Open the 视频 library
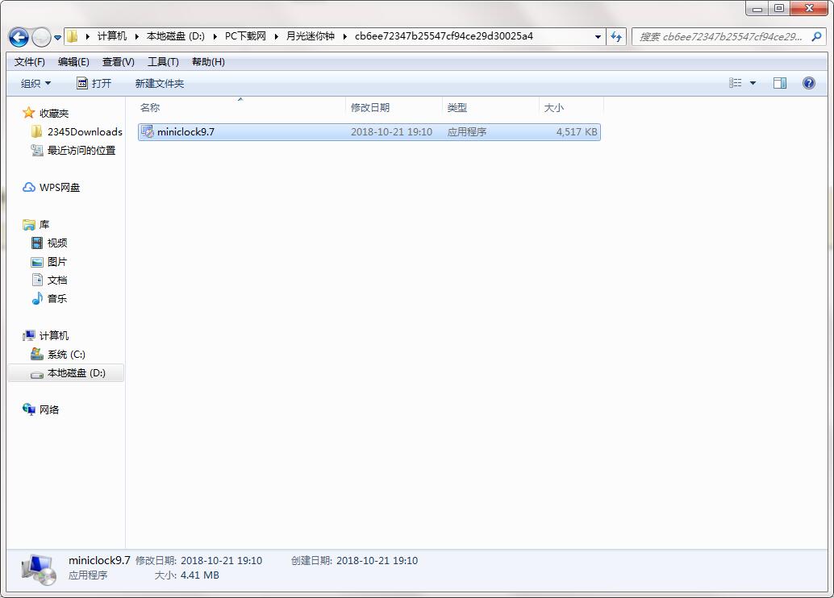 pos(49,243)
